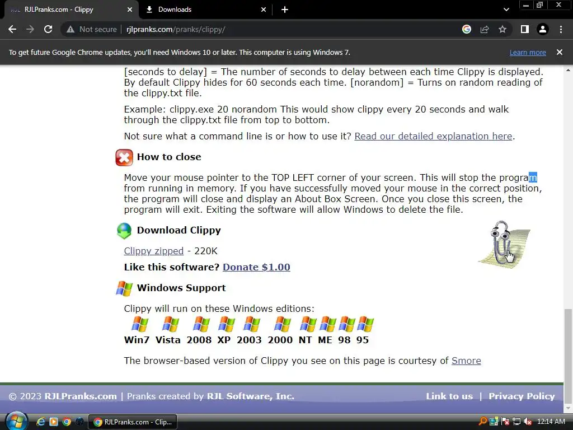Share this page icon
573x430 pixels.
[x=485, y=29]
